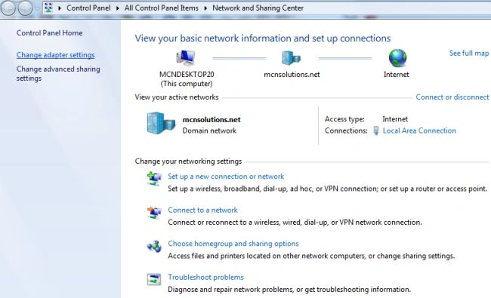Click the Control Panel icon in address bar
This screenshot has width=491, height=298.
coord(48,8)
